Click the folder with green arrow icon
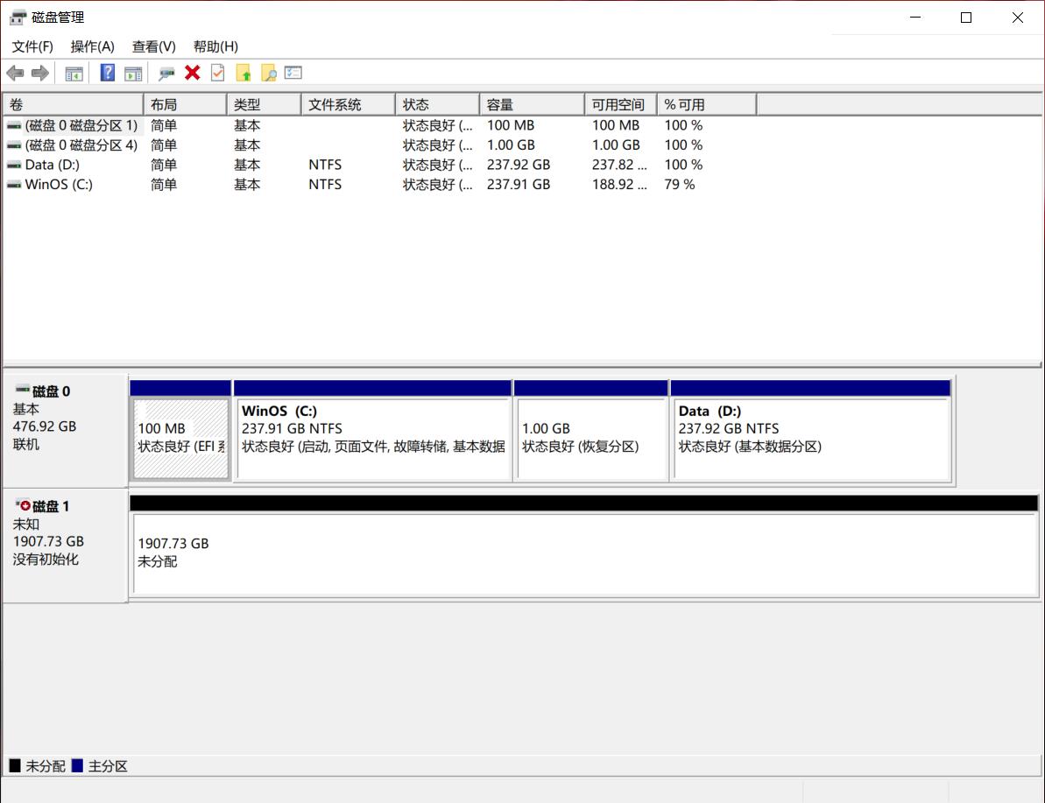 [x=244, y=73]
